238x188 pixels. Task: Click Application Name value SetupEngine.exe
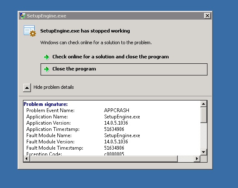pos(122,117)
